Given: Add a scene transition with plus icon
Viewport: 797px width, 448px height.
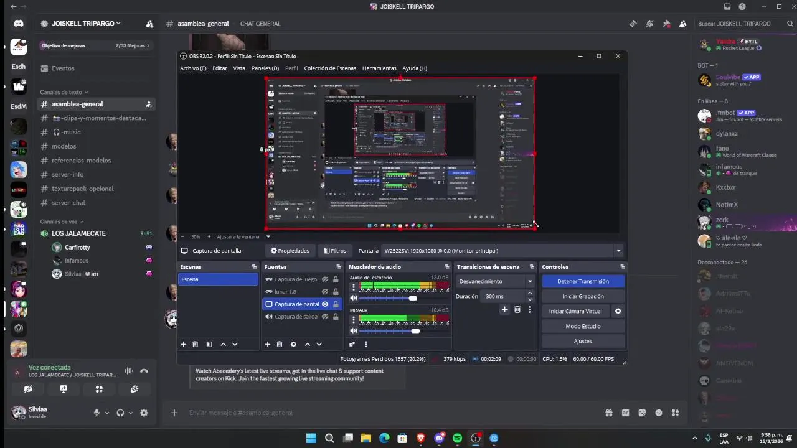Looking at the screenshot, I should [505, 309].
